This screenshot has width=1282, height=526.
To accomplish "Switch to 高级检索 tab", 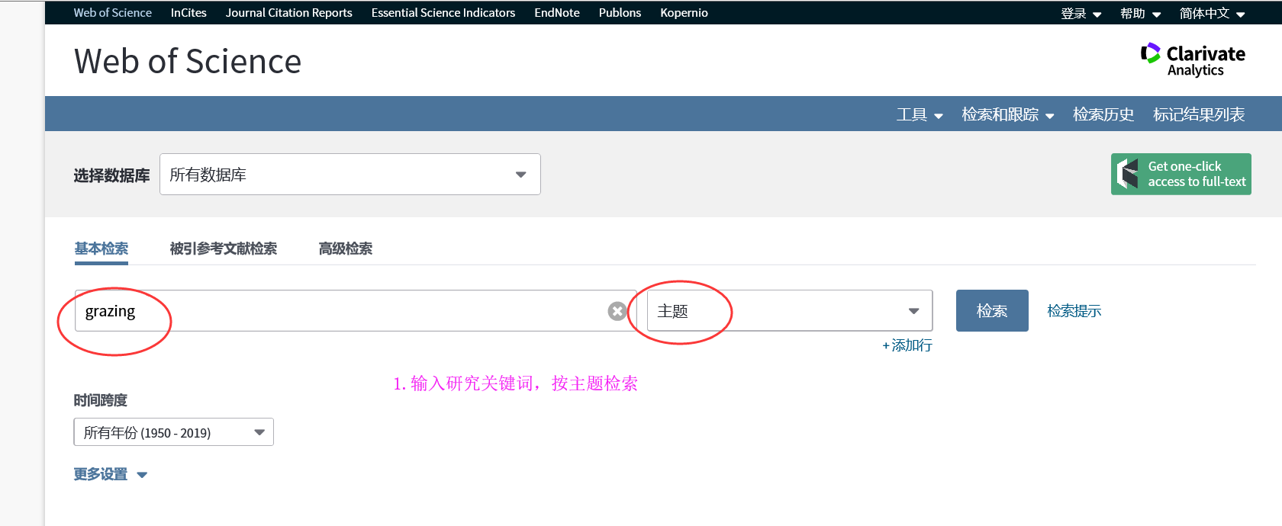I will tap(346, 249).
